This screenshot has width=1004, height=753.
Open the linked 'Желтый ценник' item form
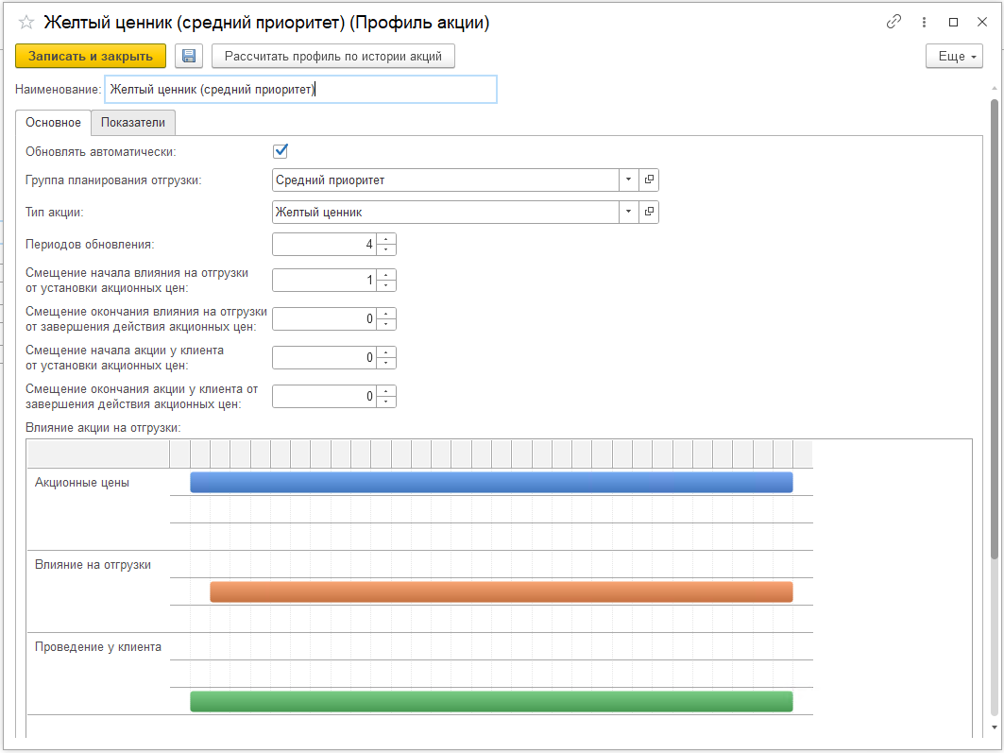649,213
